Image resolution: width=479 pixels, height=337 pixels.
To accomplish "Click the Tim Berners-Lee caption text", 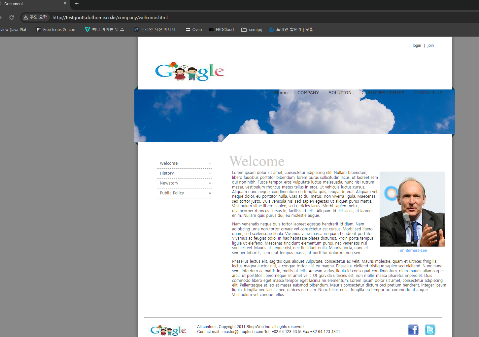I will (x=412, y=251).
